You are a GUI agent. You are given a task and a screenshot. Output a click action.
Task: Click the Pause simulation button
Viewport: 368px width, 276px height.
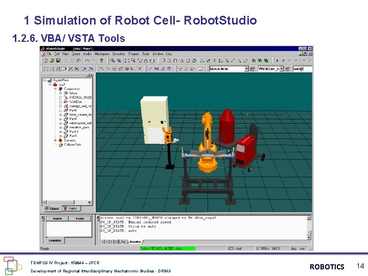pyautogui.click(x=290, y=61)
